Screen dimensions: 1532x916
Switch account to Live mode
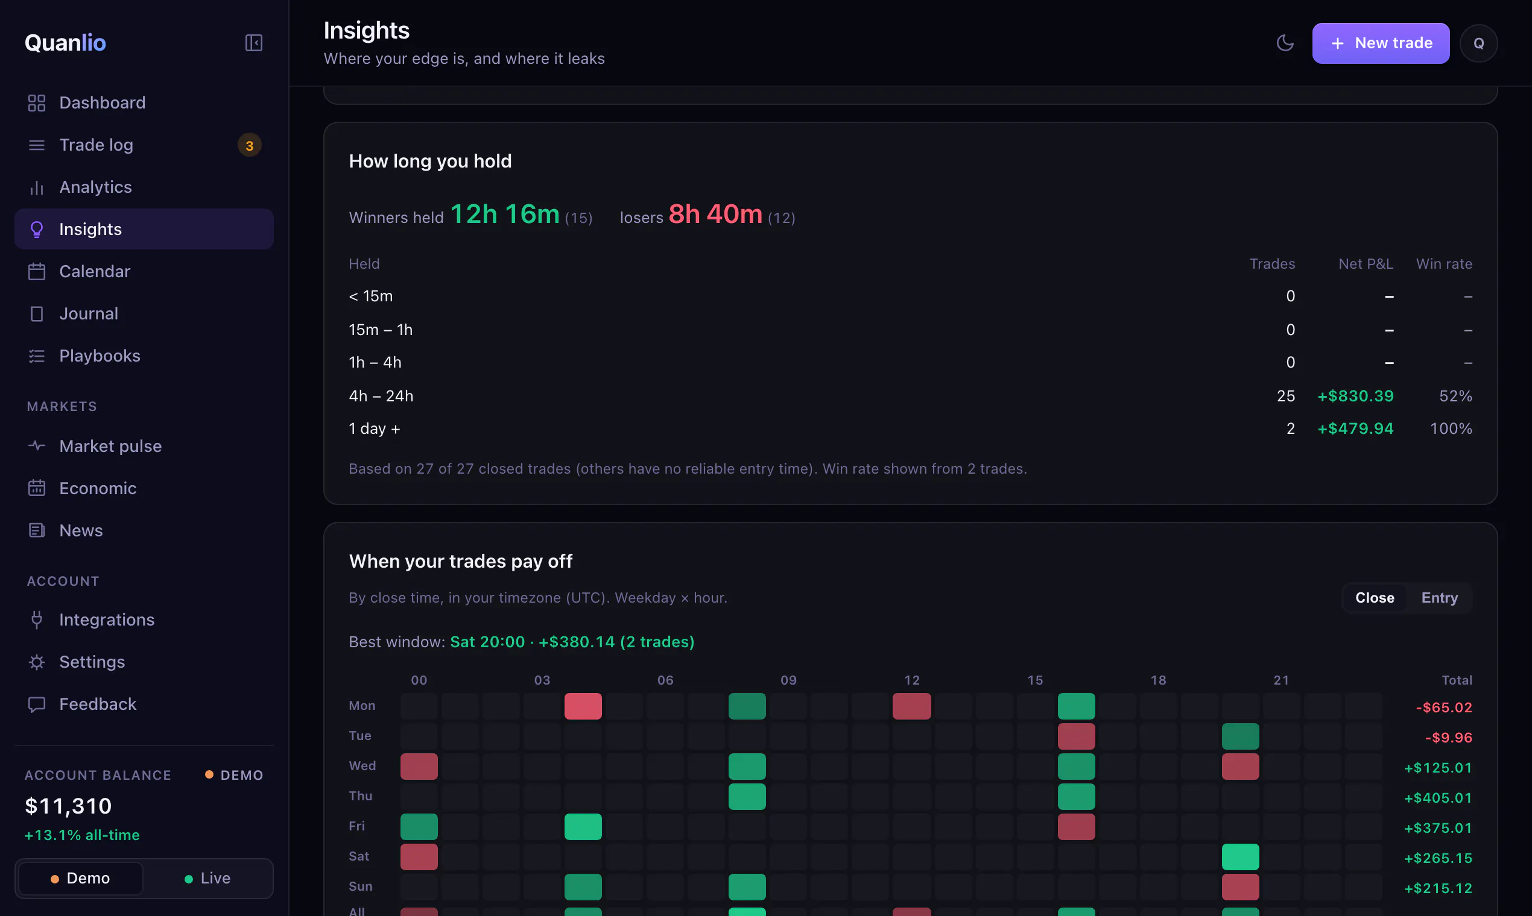207,877
